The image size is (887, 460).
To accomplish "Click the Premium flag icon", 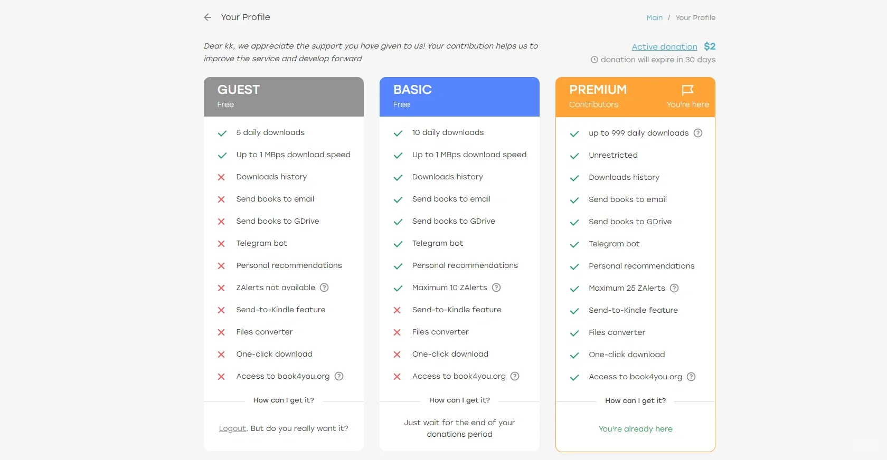I will pos(687,90).
